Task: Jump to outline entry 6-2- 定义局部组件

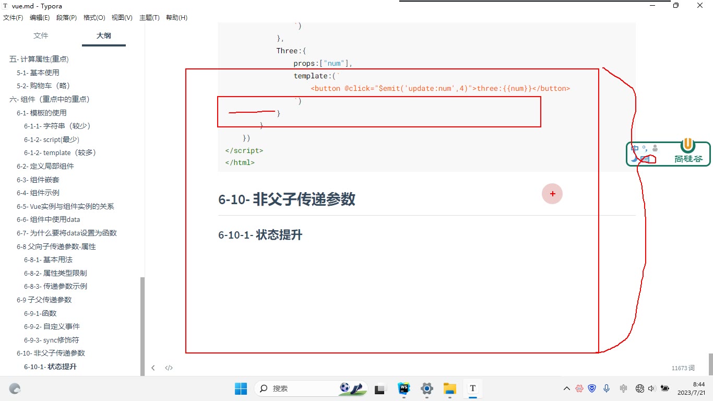Action: tap(45, 166)
